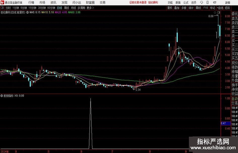
Task: Switch to 15分钟 period tab
Action: coord(32,8)
